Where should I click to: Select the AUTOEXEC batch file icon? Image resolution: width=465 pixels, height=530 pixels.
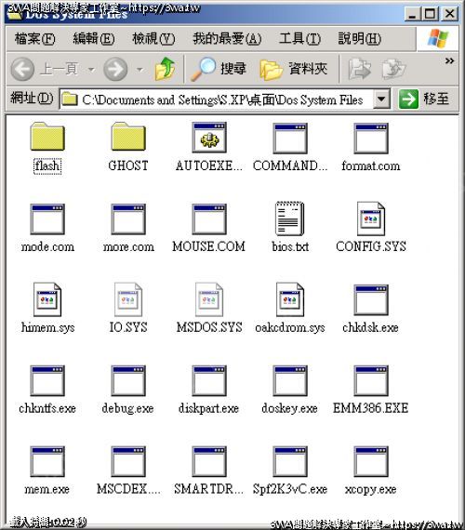point(209,138)
